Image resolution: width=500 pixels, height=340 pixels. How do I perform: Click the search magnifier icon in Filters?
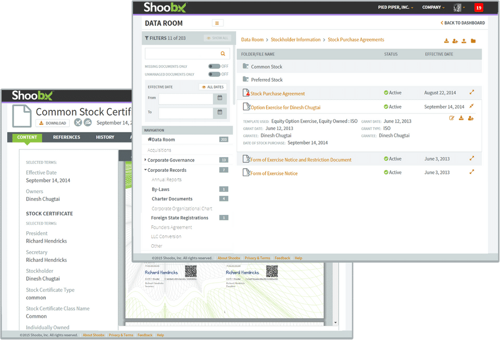click(223, 54)
